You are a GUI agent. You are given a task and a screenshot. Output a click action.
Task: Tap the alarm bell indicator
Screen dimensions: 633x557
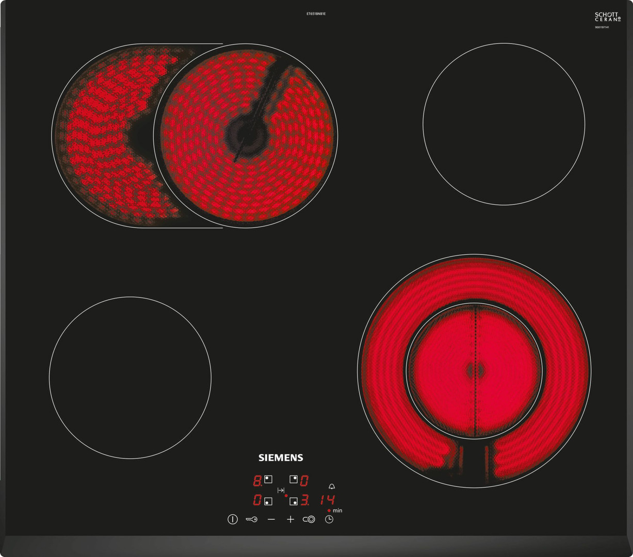tap(331, 486)
